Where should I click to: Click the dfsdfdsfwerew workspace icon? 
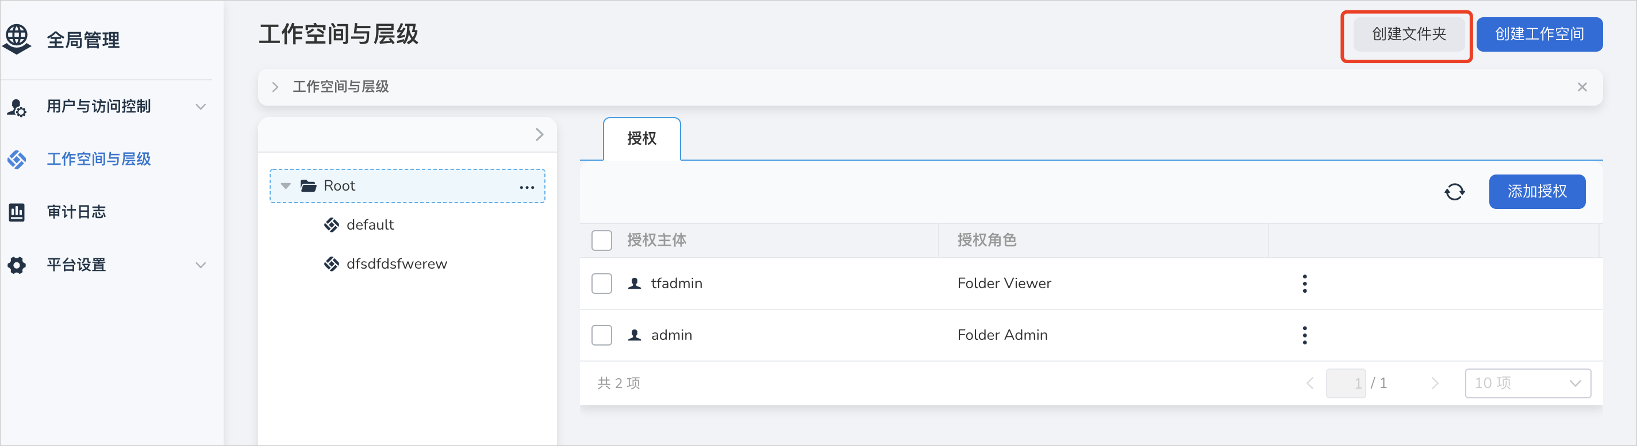tap(331, 264)
